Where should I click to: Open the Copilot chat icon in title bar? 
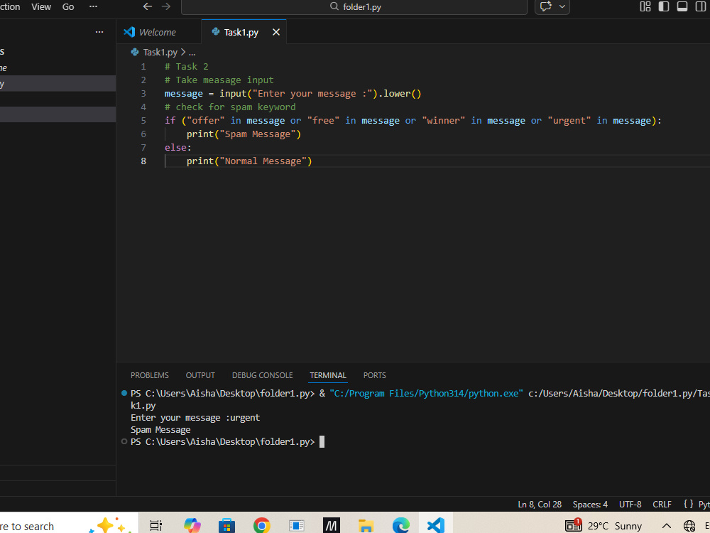(545, 6)
